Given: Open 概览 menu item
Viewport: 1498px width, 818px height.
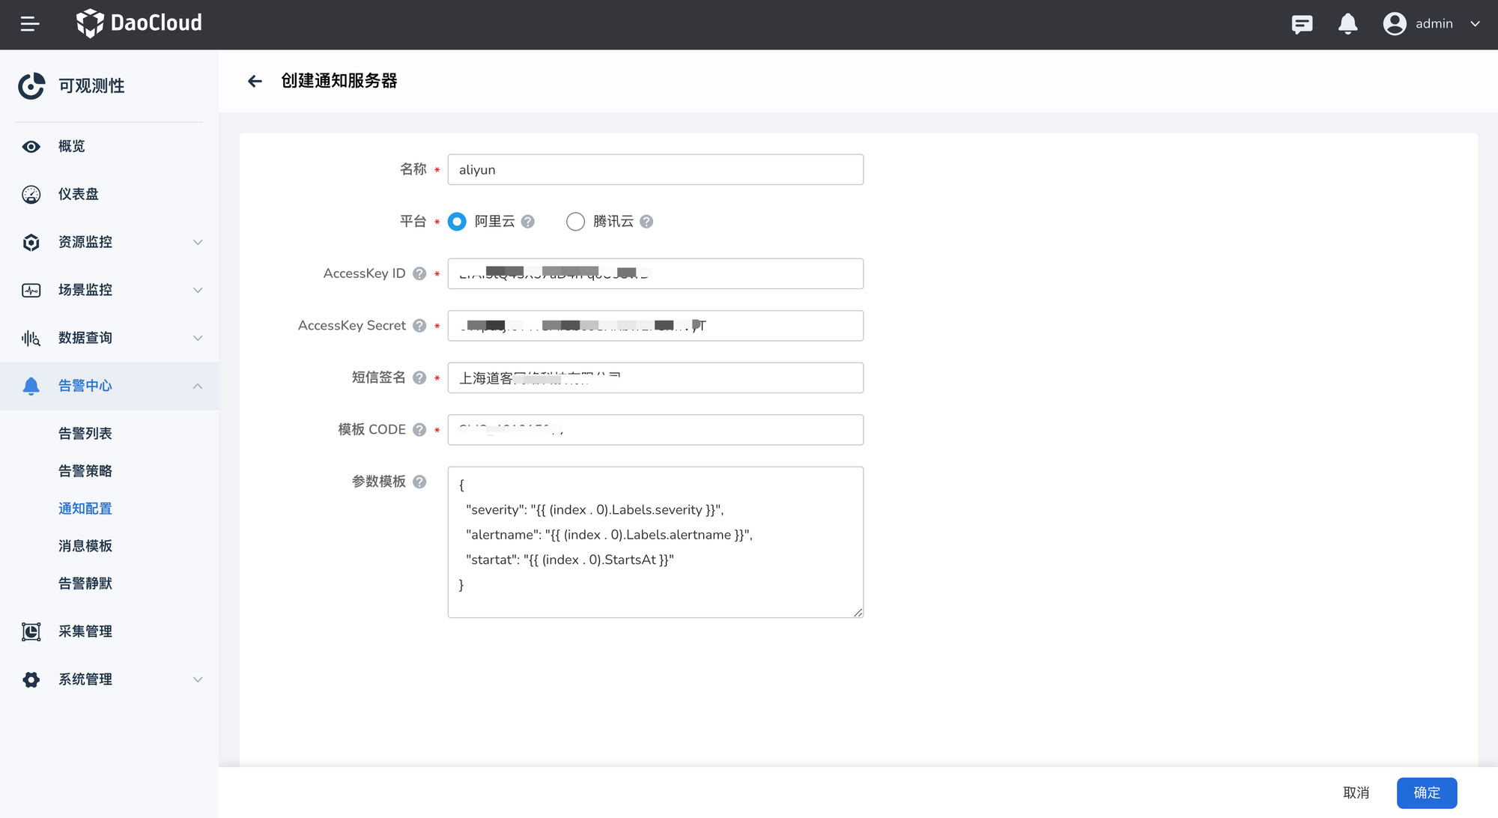Looking at the screenshot, I should [x=109, y=147].
